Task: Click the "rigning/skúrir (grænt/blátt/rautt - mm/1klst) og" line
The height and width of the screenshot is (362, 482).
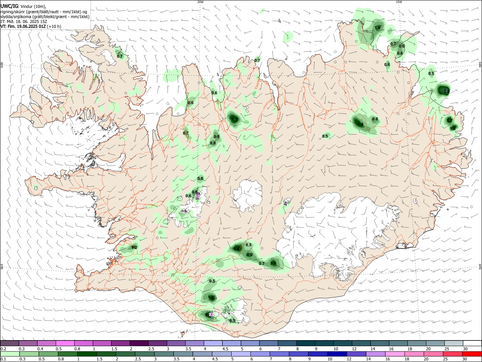Action: pyautogui.click(x=44, y=11)
